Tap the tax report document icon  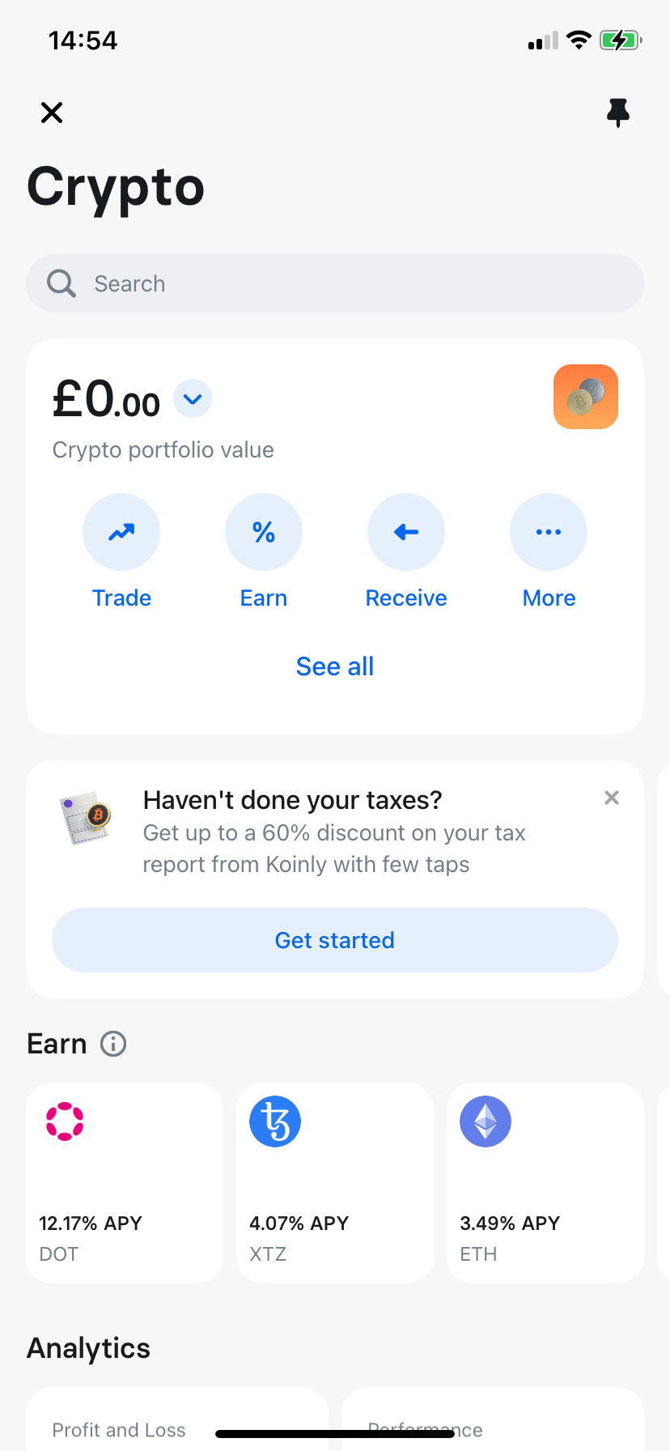pyautogui.click(x=86, y=817)
